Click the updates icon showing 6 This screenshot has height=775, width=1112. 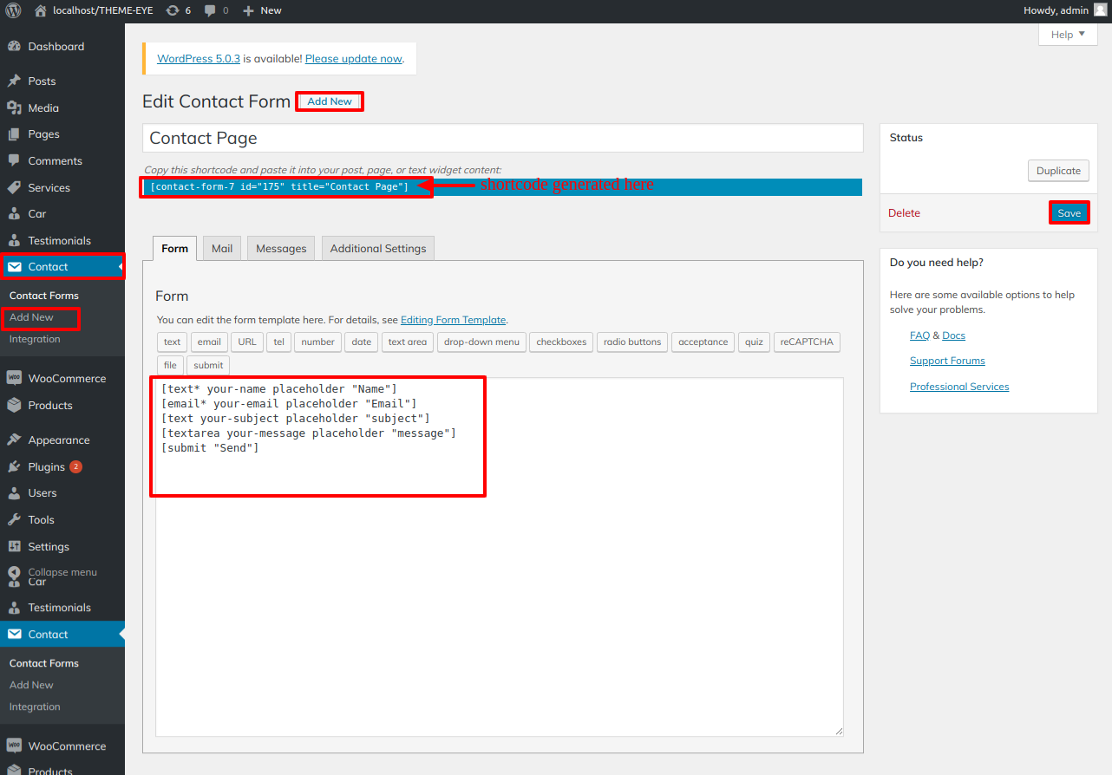[x=173, y=10]
